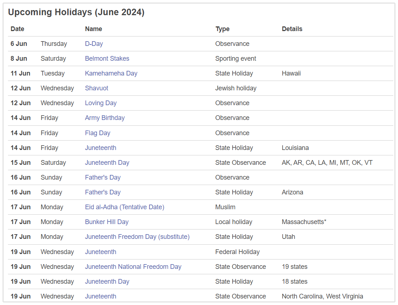Select the Shavuot holiday link
The image size is (398, 305).
(97, 88)
